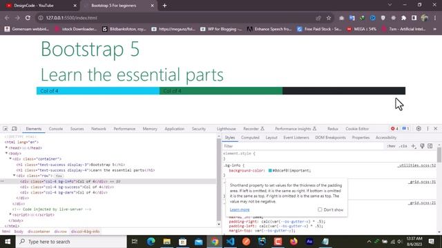Open the Recorder tab

tap(253, 129)
